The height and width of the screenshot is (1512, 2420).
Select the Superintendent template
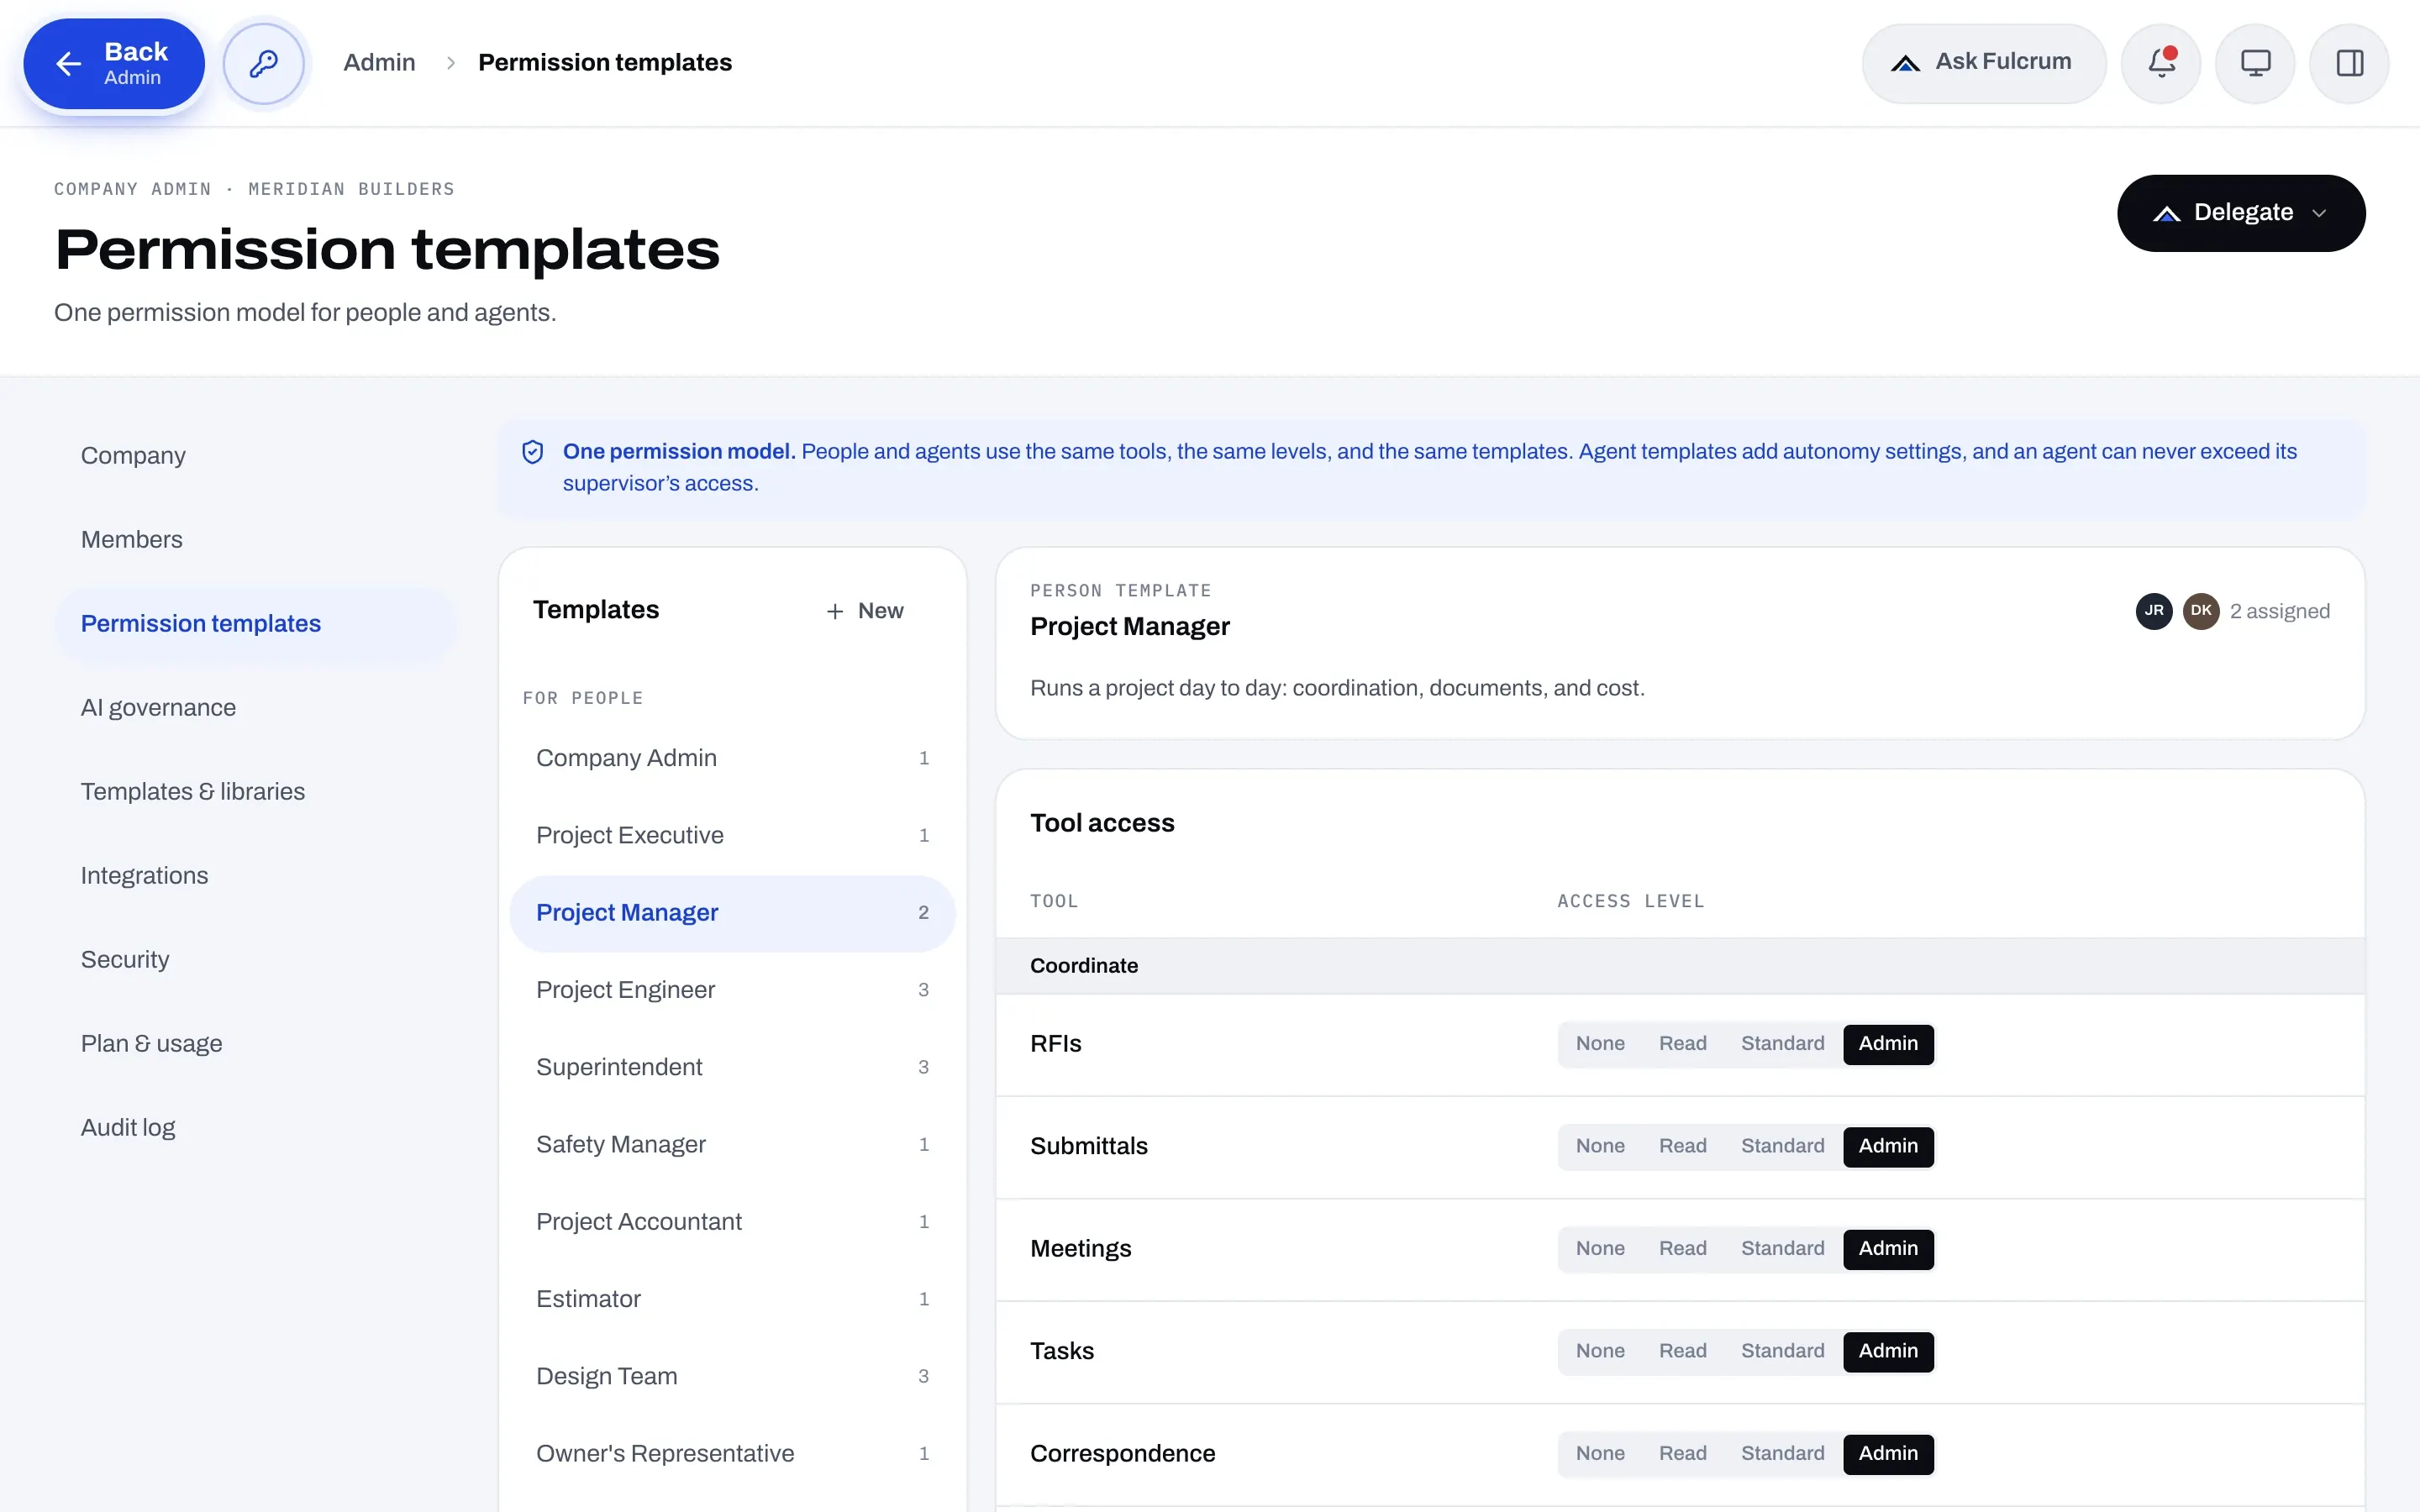[x=732, y=1068]
